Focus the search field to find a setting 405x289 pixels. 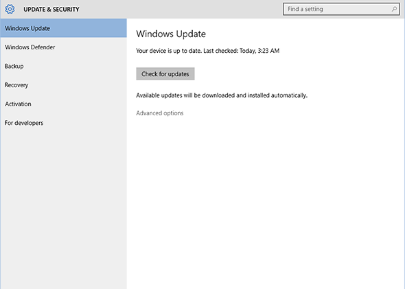point(337,9)
